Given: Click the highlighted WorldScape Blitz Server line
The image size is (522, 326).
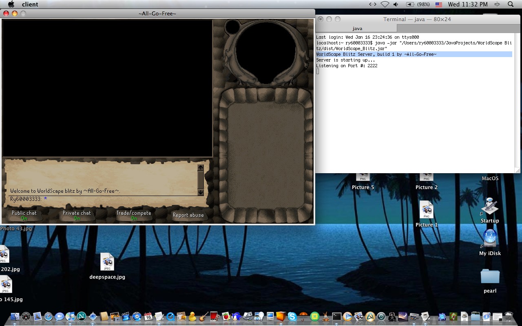Looking at the screenshot, I should tap(414, 54).
